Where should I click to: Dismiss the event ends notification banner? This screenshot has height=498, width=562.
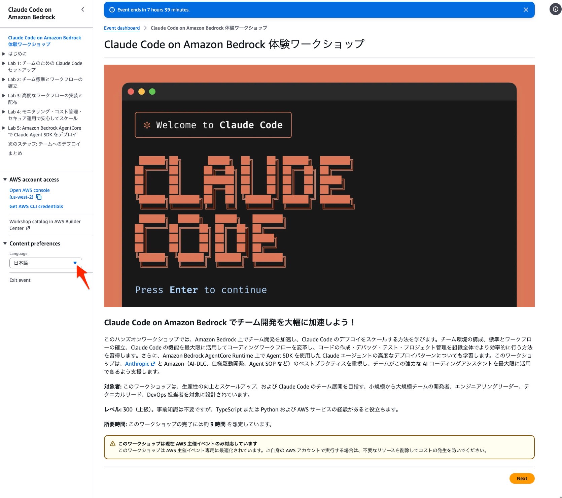526,10
